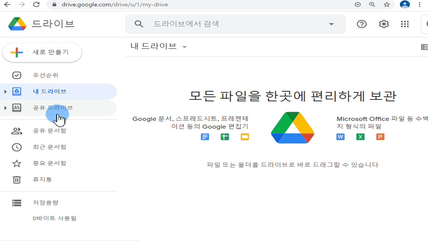Click the Microsoft PowerPoint icon
Screen dimensions: 428x241
point(380,137)
